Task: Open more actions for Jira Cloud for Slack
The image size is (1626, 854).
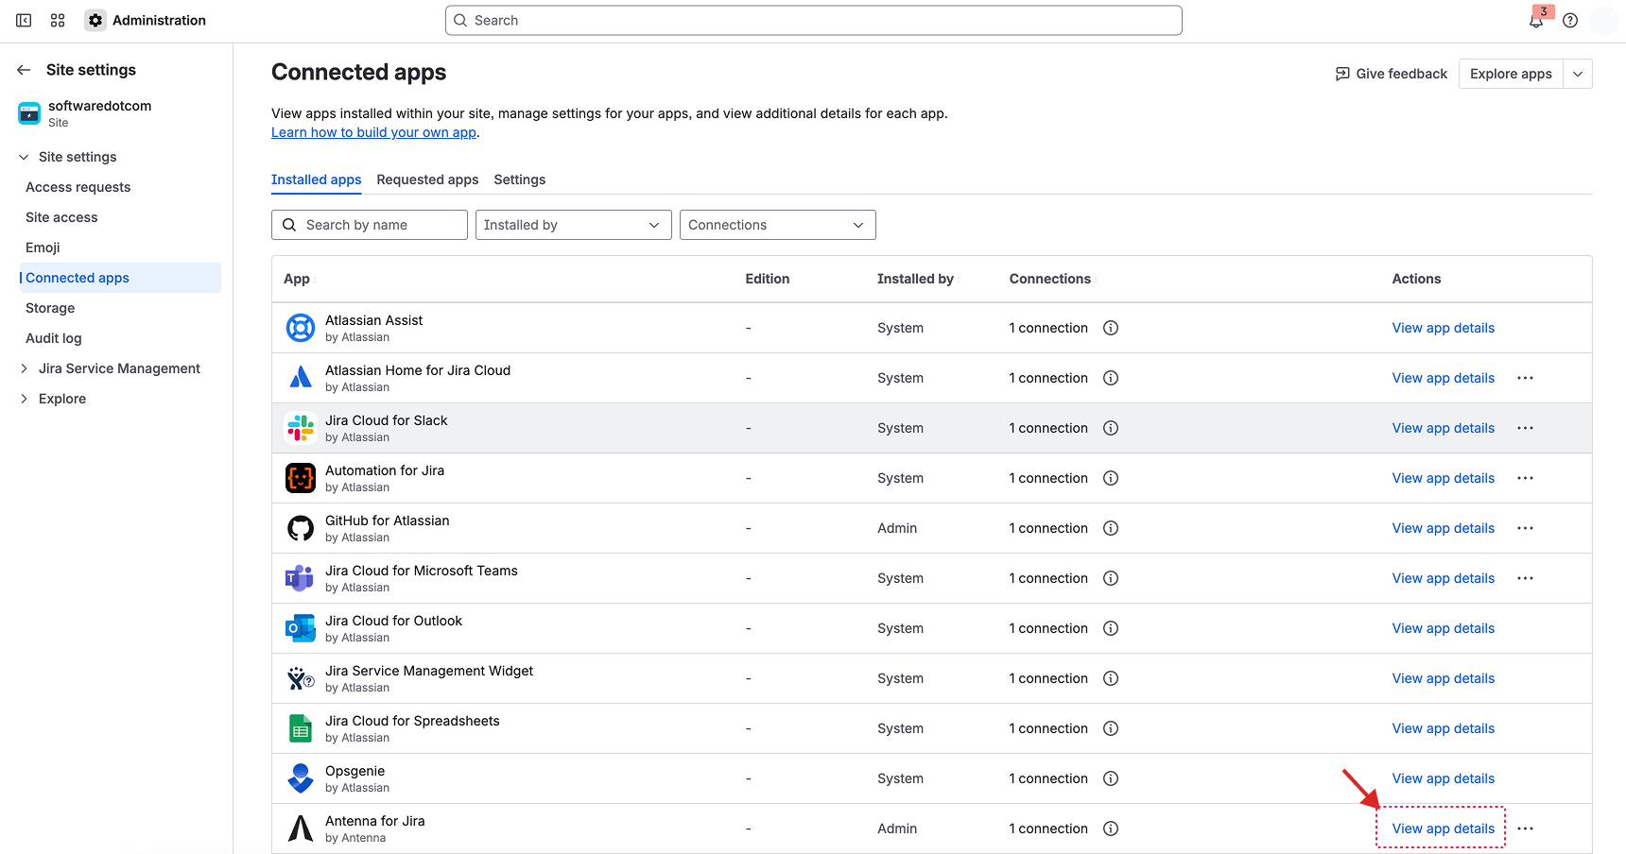Action: (1525, 428)
